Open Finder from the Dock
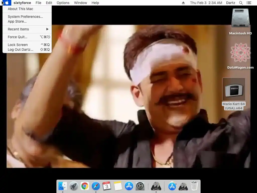 tap(62, 186)
